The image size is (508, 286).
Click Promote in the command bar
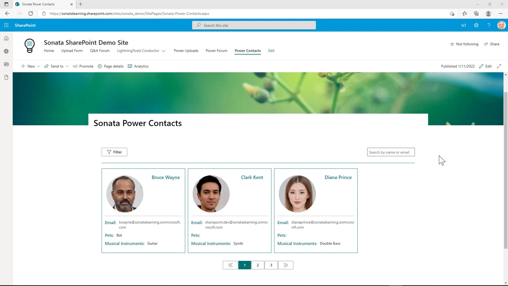click(x=83, y=66)
